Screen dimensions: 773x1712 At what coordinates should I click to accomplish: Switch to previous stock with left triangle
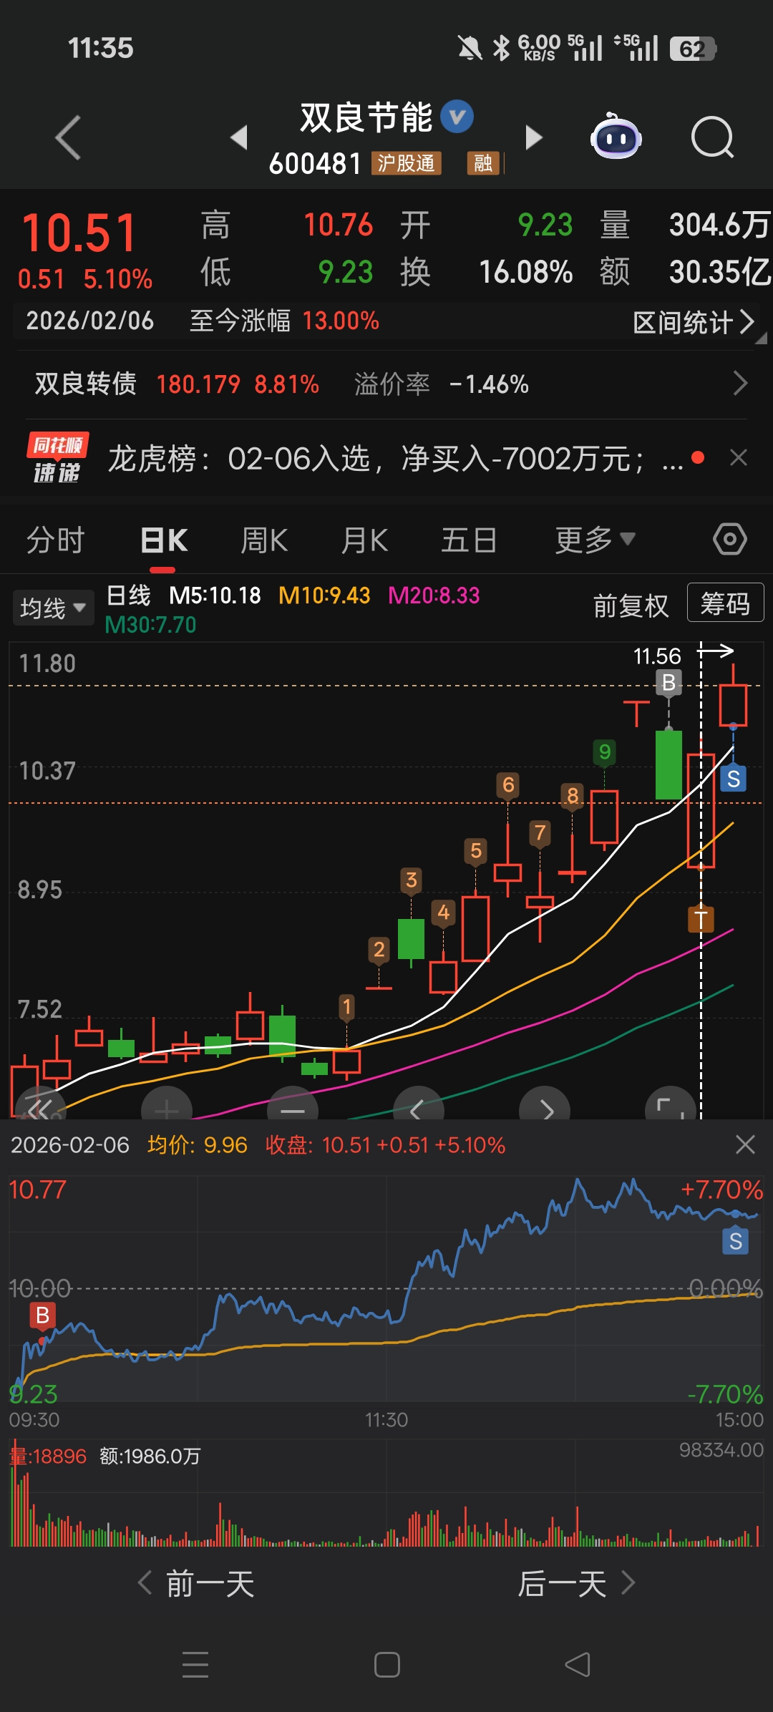click(x=239, y=137)
